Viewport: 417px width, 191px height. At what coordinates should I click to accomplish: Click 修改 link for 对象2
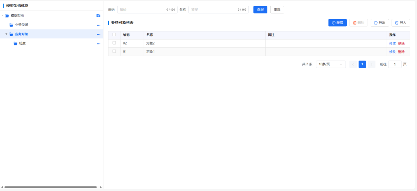pos(393,43)
